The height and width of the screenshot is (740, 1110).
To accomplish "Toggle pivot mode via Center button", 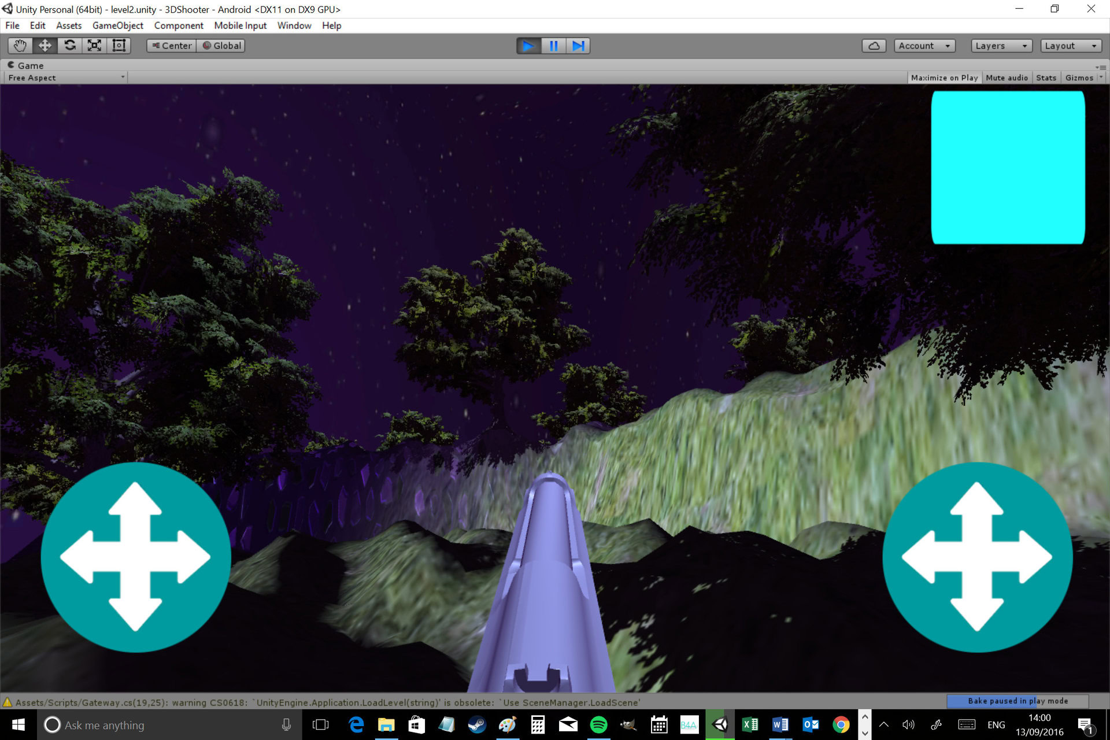I will (172, 46).
